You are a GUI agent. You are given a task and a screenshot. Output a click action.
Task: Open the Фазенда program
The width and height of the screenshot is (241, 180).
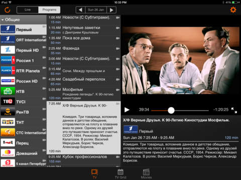click(x=83, y=50)
